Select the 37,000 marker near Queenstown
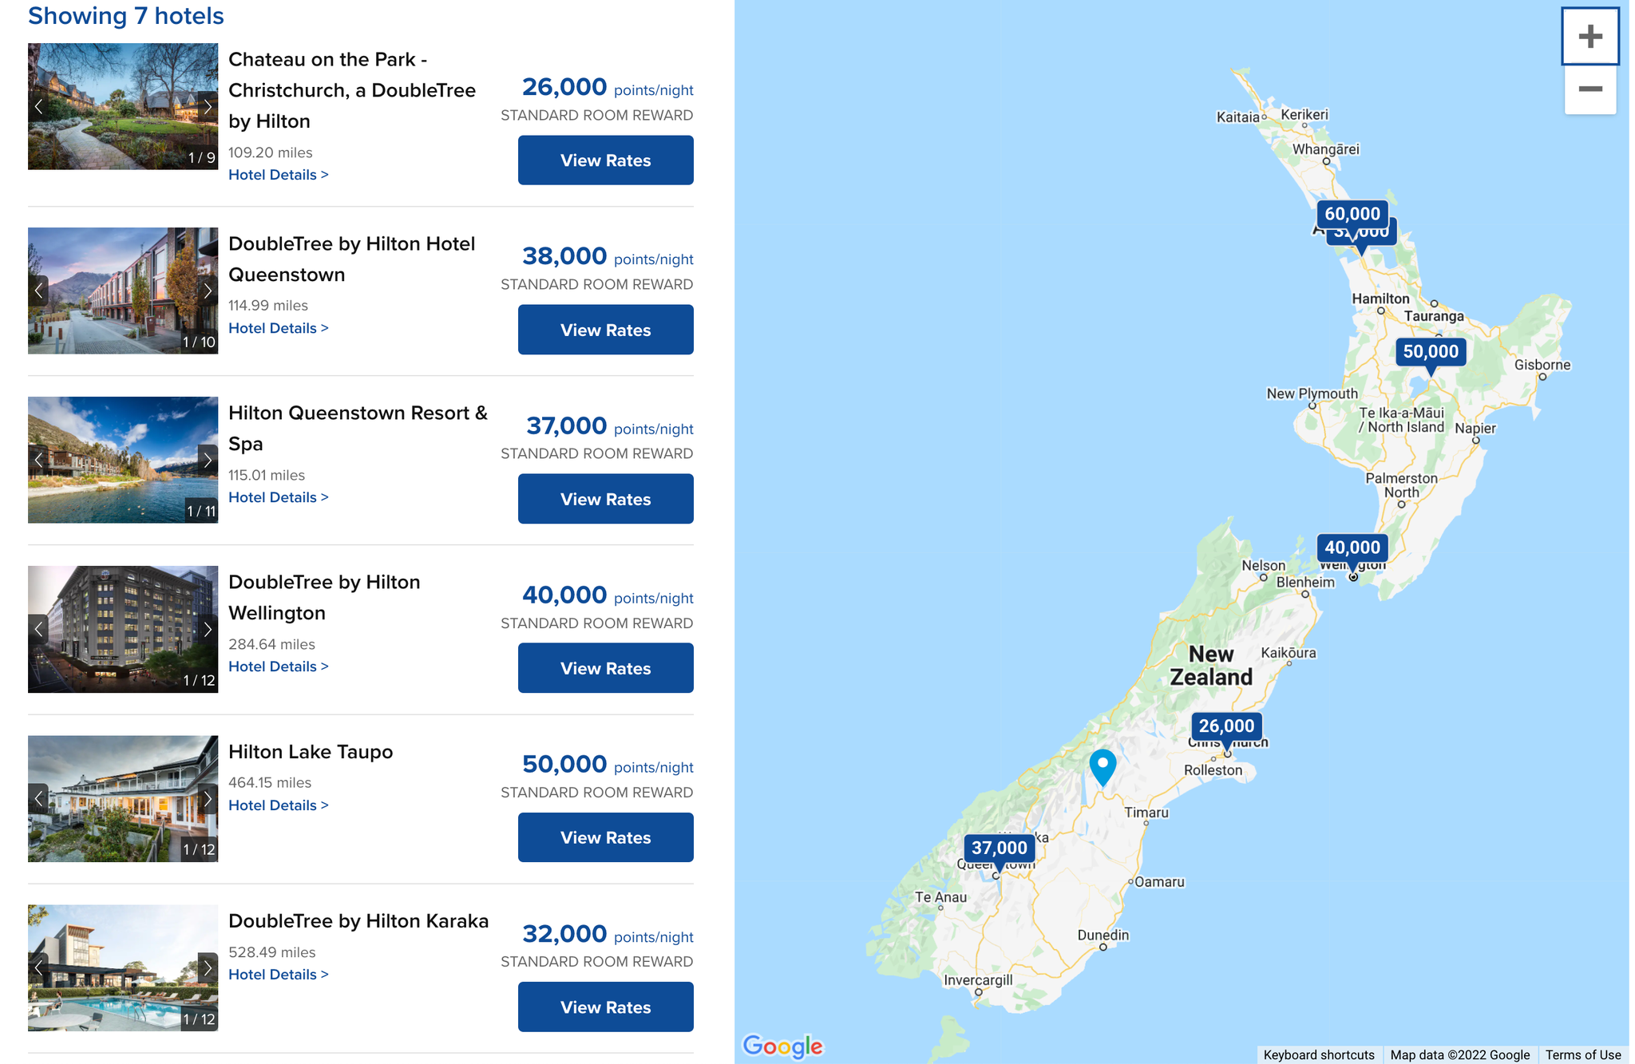1635x1064 pixels. [1000, 848]
